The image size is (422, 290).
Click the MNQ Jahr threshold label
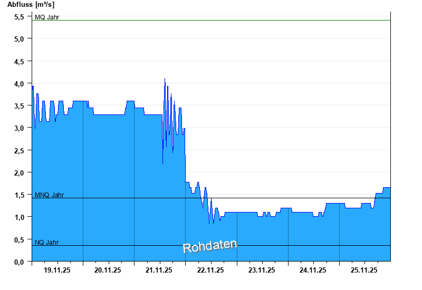click(49, 195)
